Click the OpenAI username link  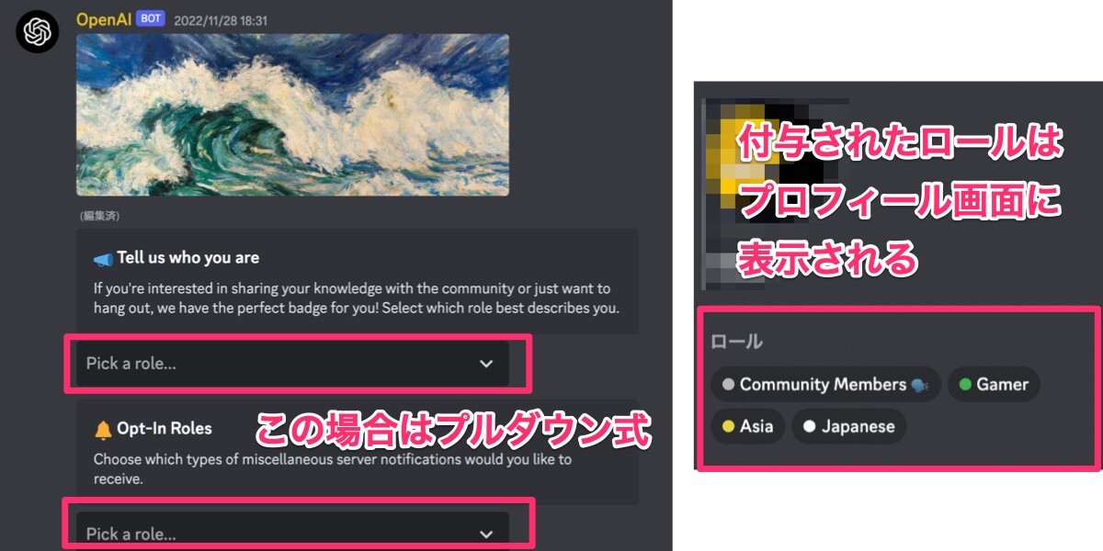(x=103, y=18)
